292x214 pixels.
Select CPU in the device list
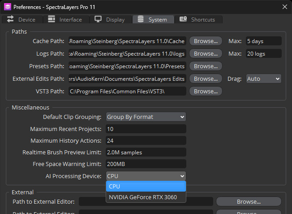point(146,187)
